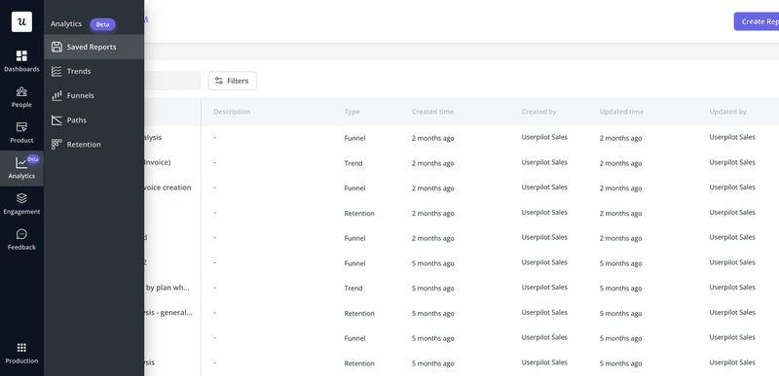The width and height of the screenshot is (779, 376).
Task: Select Funnels in the Analytics submenu
Action: [x=93, y=95]
